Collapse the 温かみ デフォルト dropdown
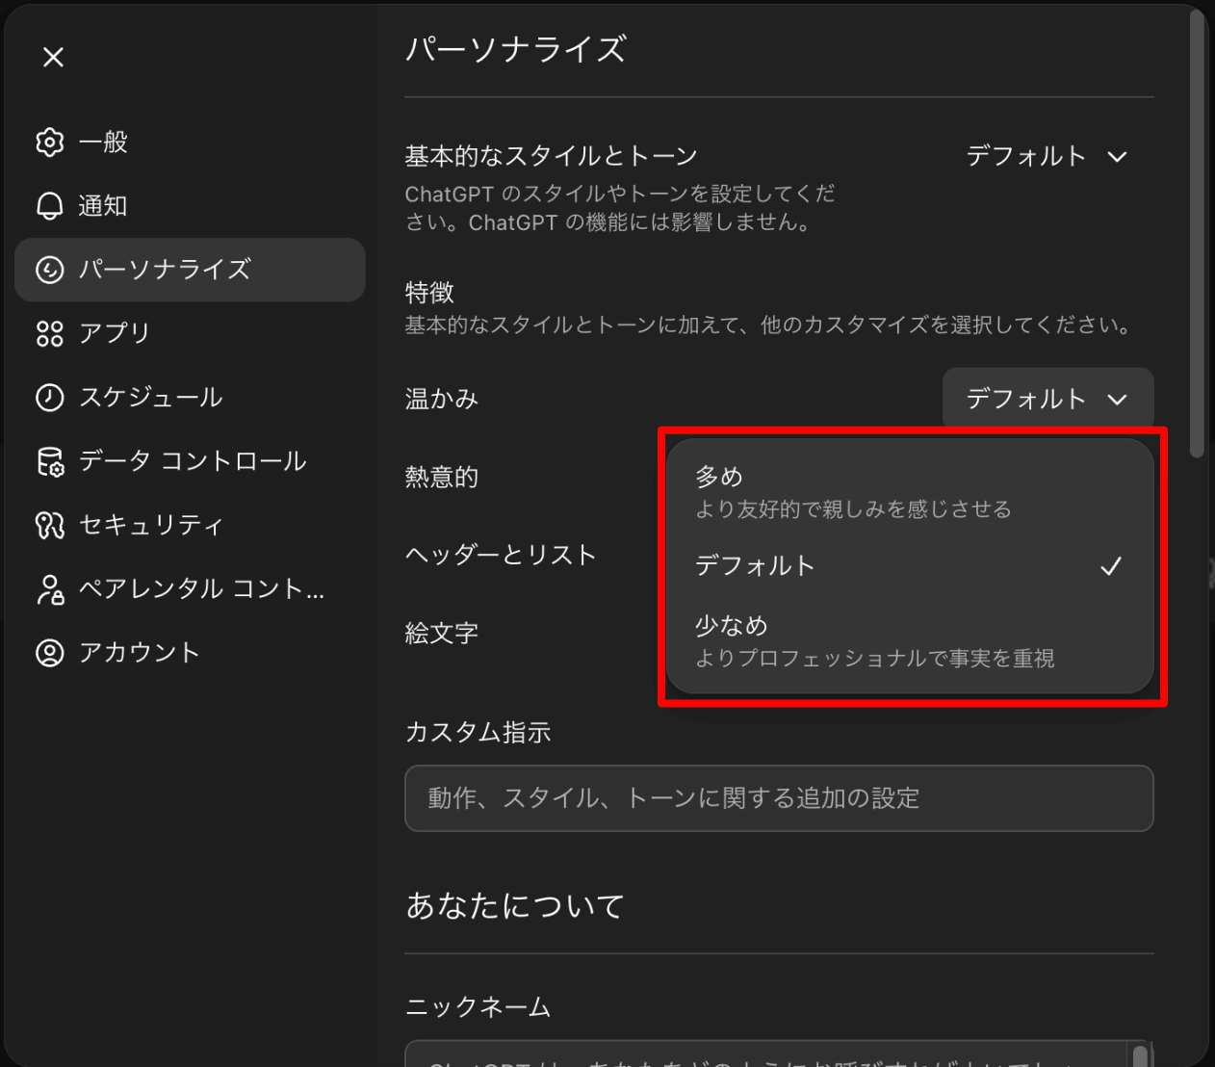Viewport: 1215px width, 1067px height. click(x=1047, y=399)
